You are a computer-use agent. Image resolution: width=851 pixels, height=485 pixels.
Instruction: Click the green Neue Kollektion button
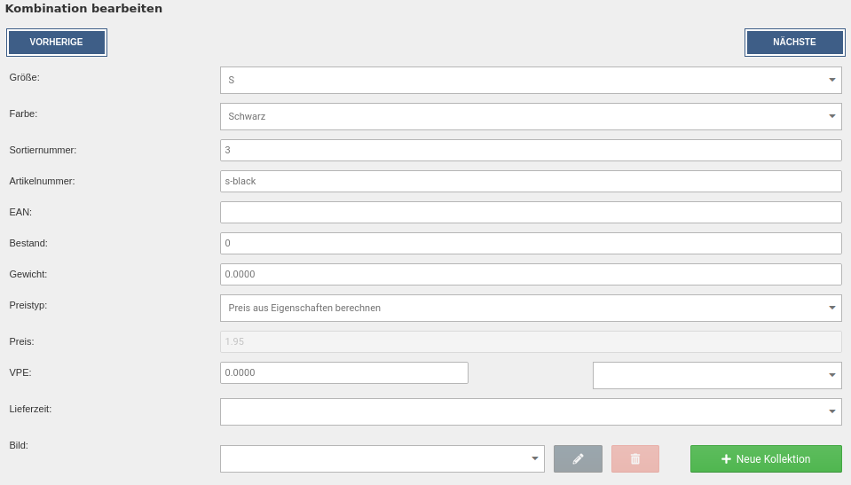click(765, 458)
